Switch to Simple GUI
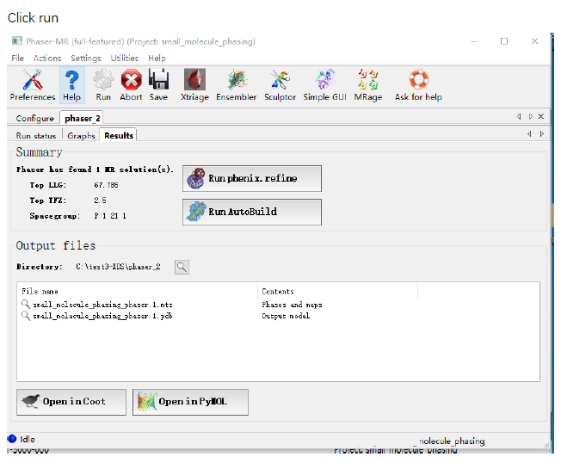Screen dimensions: 561x469 coord(325,85)
